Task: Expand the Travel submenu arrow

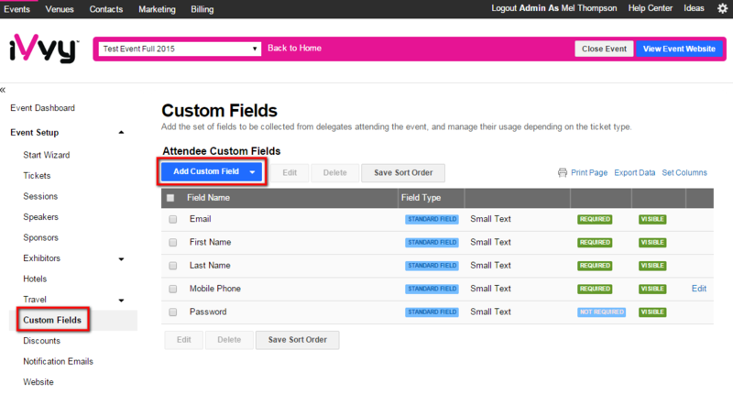Action: click(x=121, y=300)
